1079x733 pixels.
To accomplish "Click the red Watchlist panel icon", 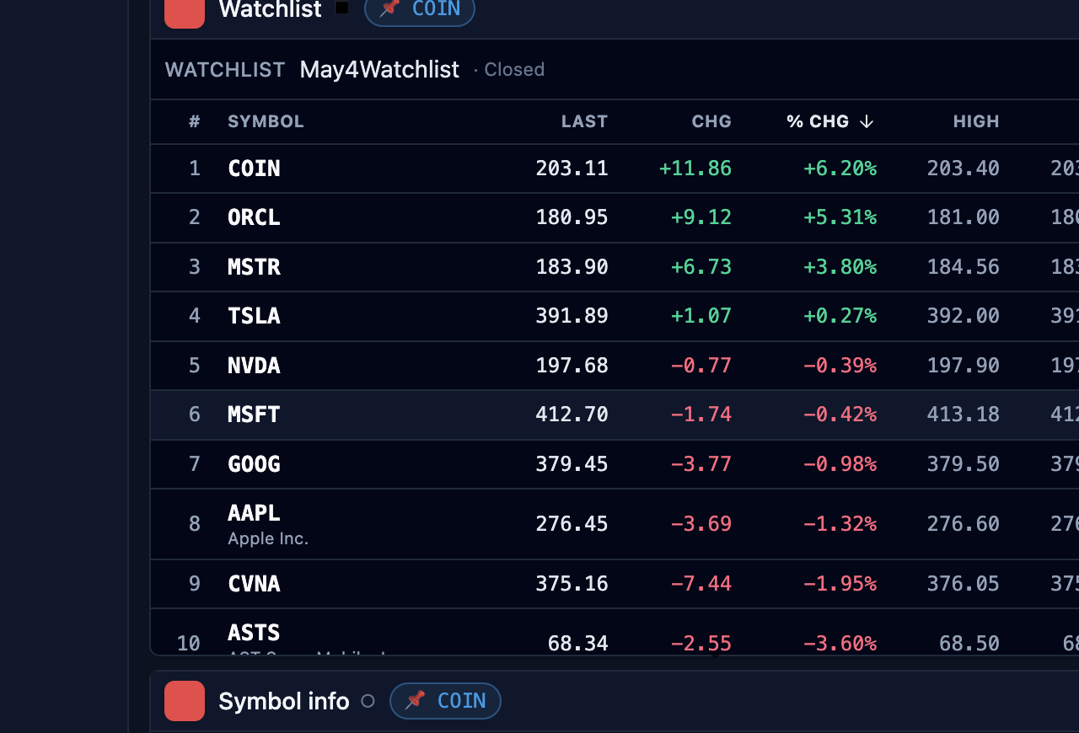I will (185, 10).
